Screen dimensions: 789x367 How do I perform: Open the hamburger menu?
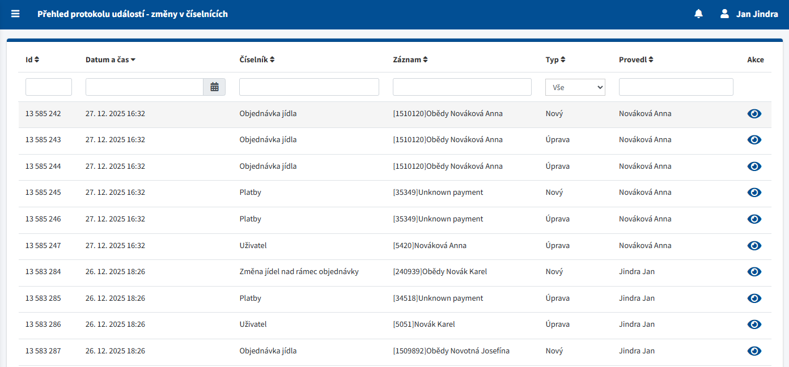15,14
